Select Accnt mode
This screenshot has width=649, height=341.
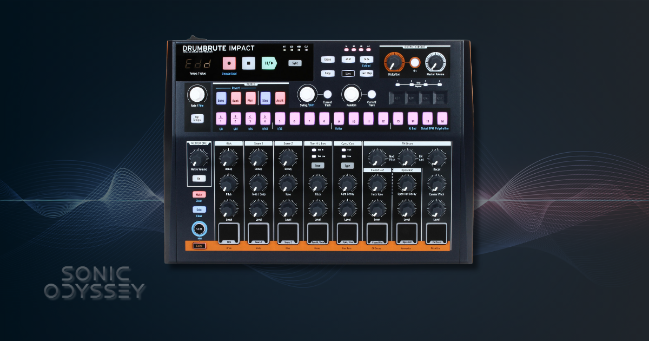coord(280,98)
